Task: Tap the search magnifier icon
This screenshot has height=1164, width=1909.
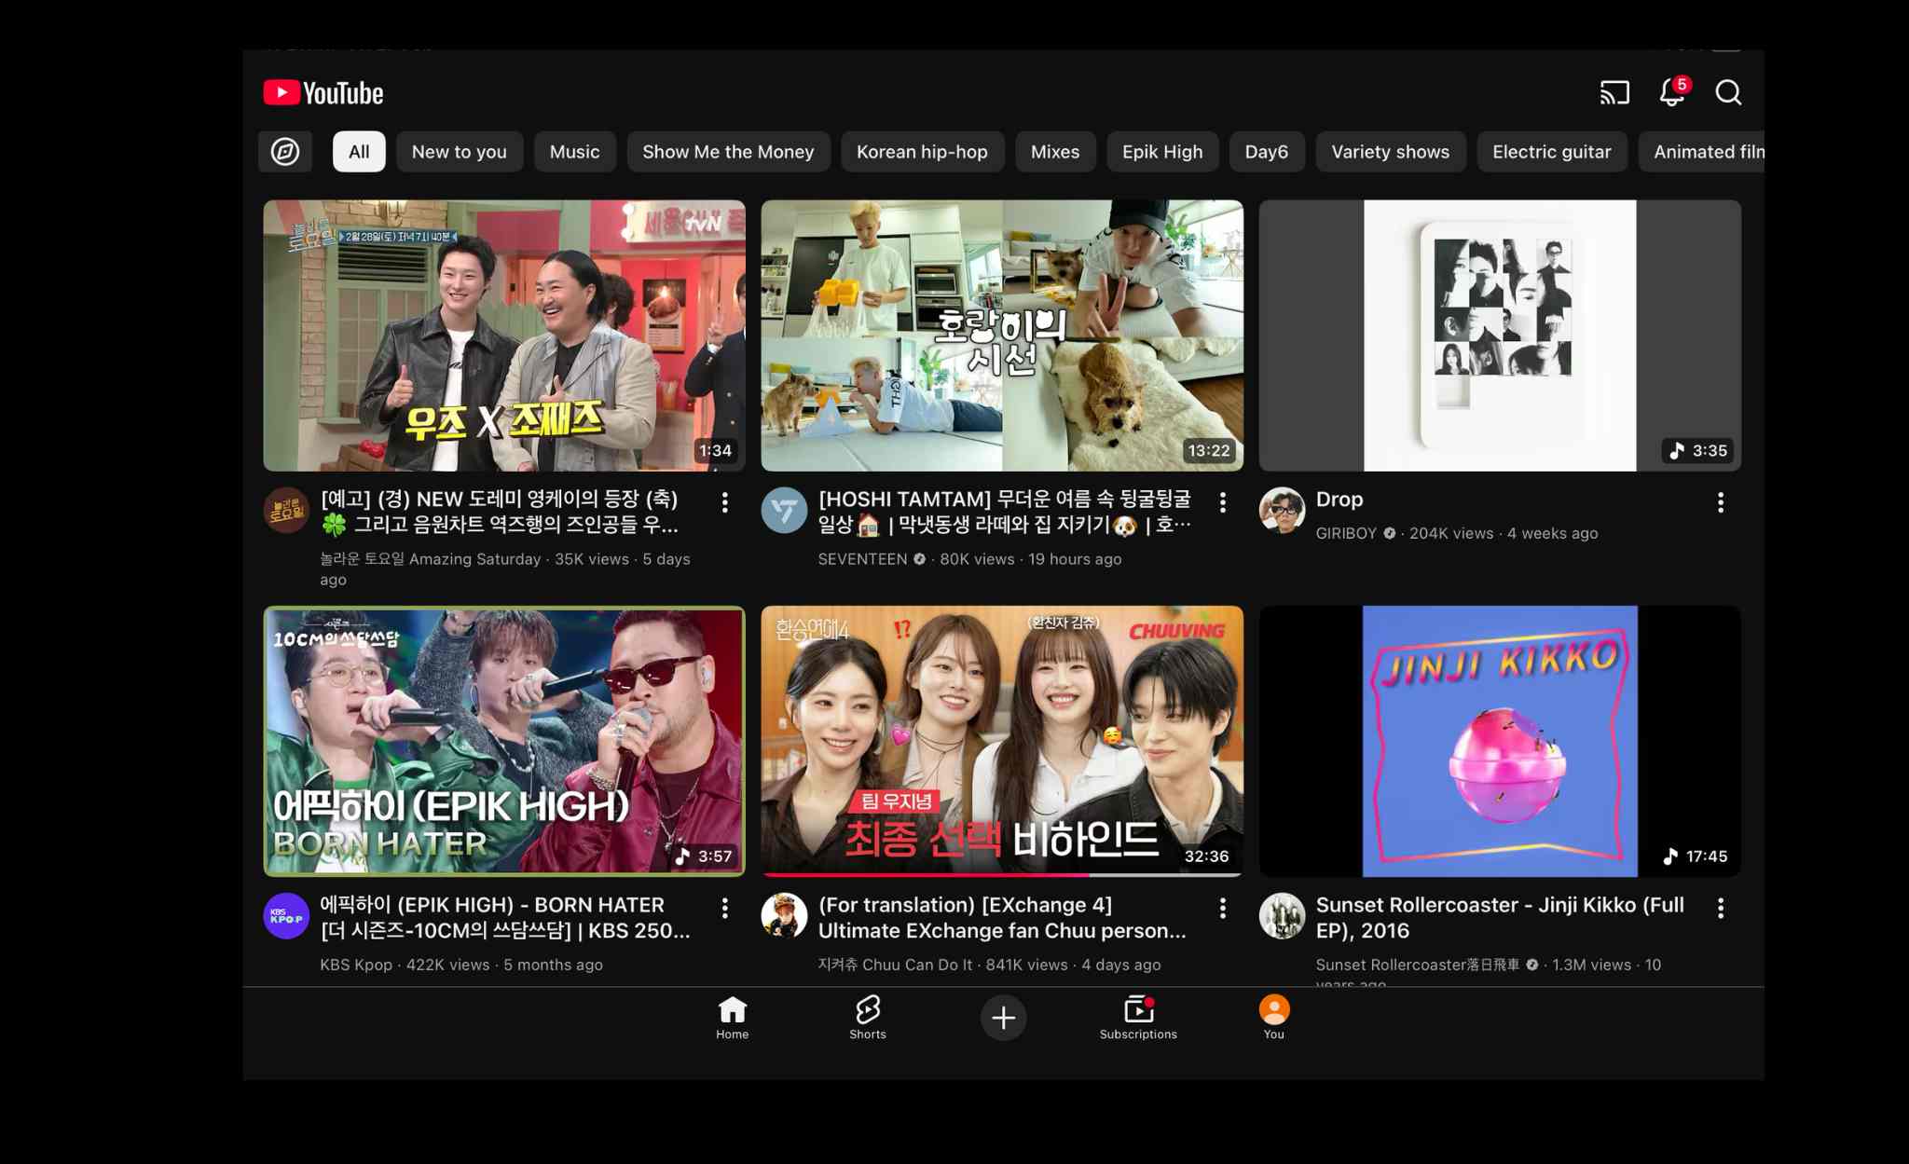Action: pyautogui.click(x=1728, y=92)
